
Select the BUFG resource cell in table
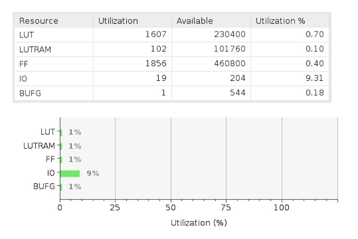[30, 92]
